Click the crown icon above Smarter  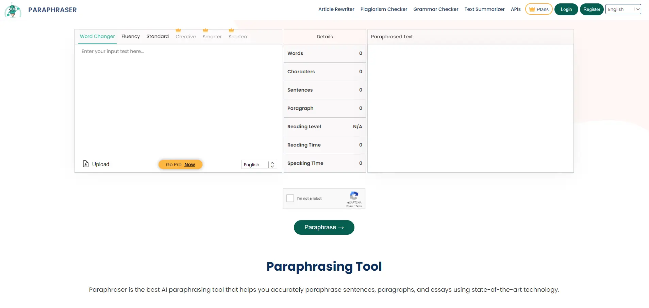pos(205,31)
